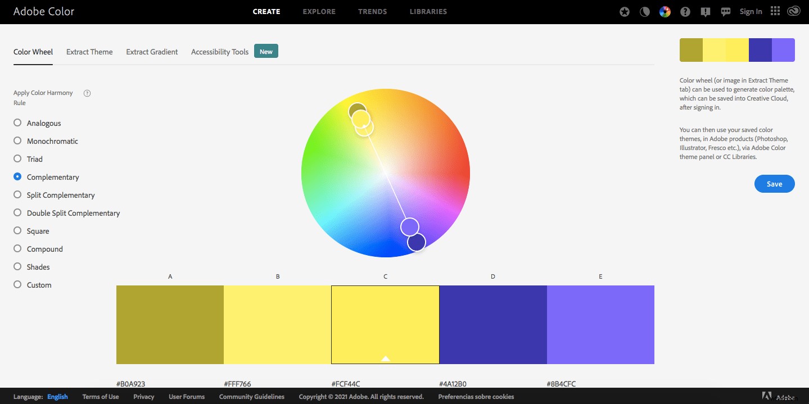Click the Creative Cloud logo icon

794,10
